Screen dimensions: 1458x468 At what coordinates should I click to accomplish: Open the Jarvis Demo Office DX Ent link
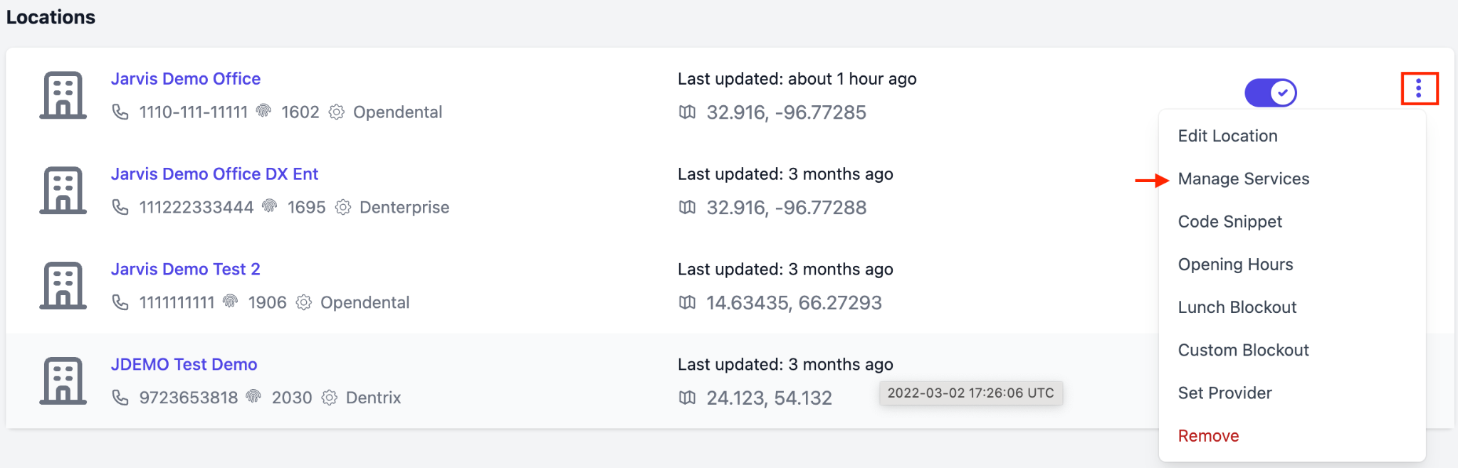click(214, 174)
